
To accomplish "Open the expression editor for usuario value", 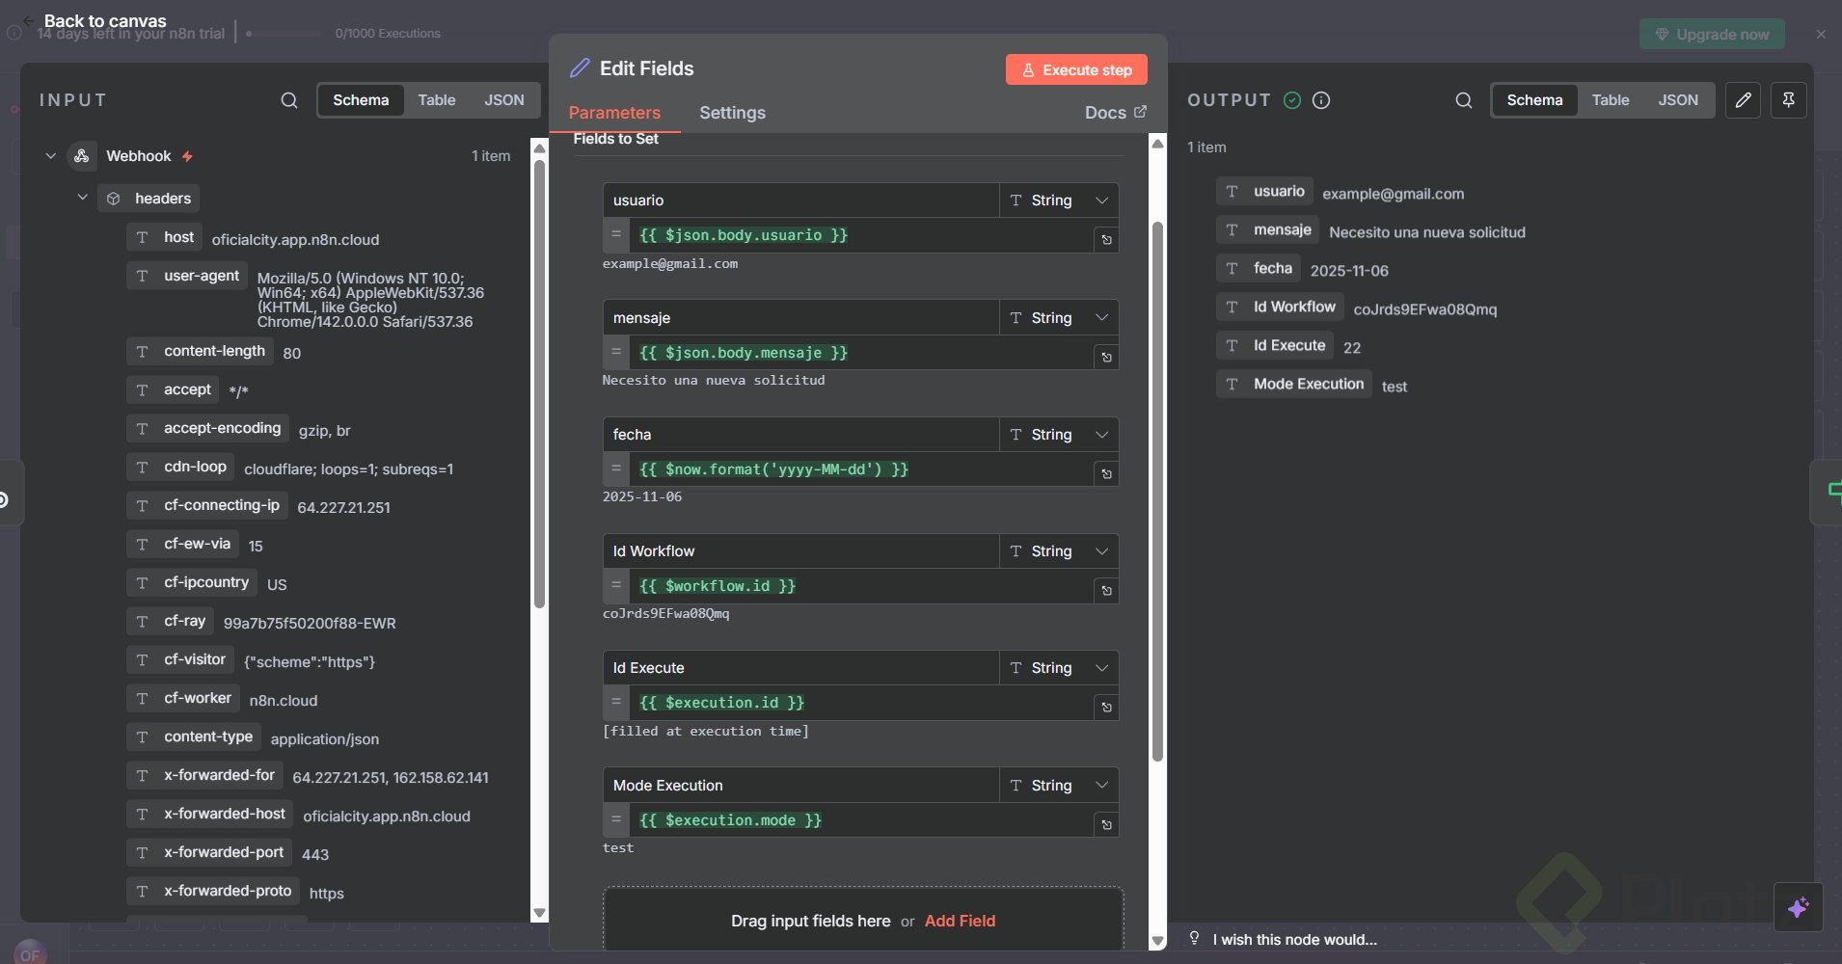I will (x=1106, y=240).
